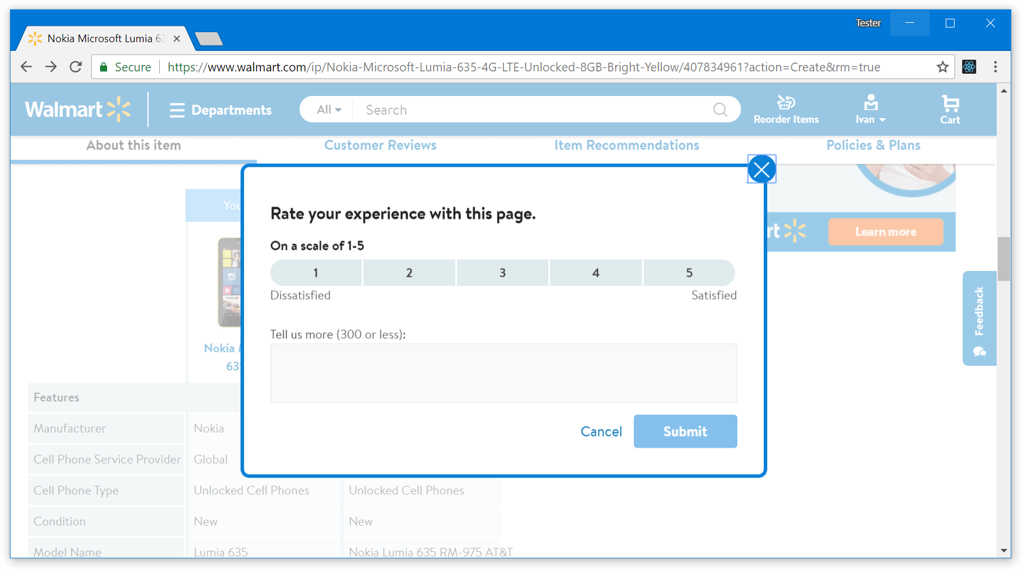This screenshot has height=570, width=1023.
Task: Switch to the Customer Reviews tab
Action: tap(380, 145)
